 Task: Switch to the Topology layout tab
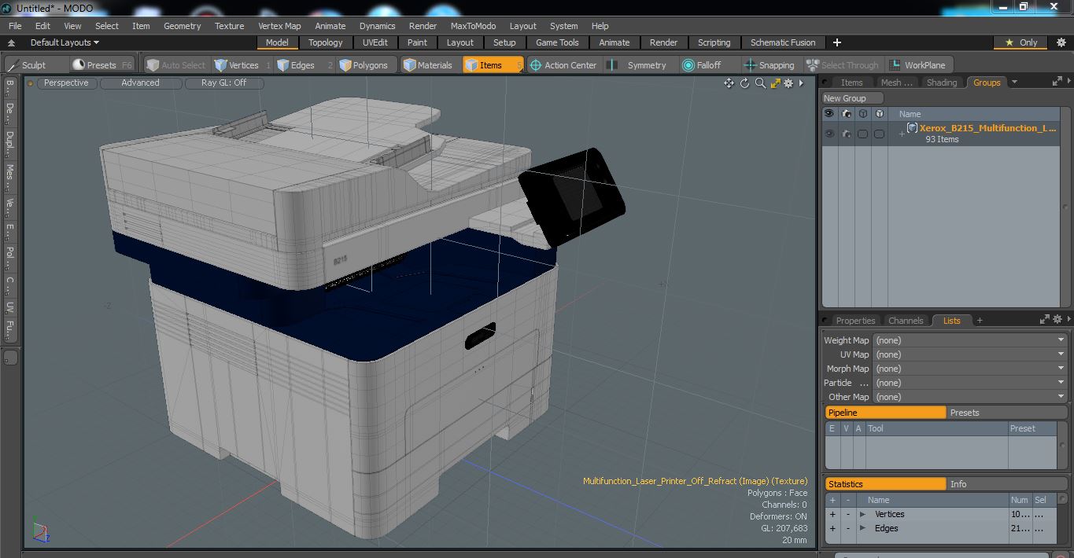point(325,42)
